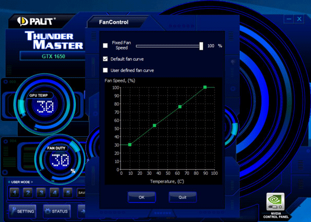
Task: Click the arrow button beside STATUS
Action: pyautogui.click(x=82, y=211)
